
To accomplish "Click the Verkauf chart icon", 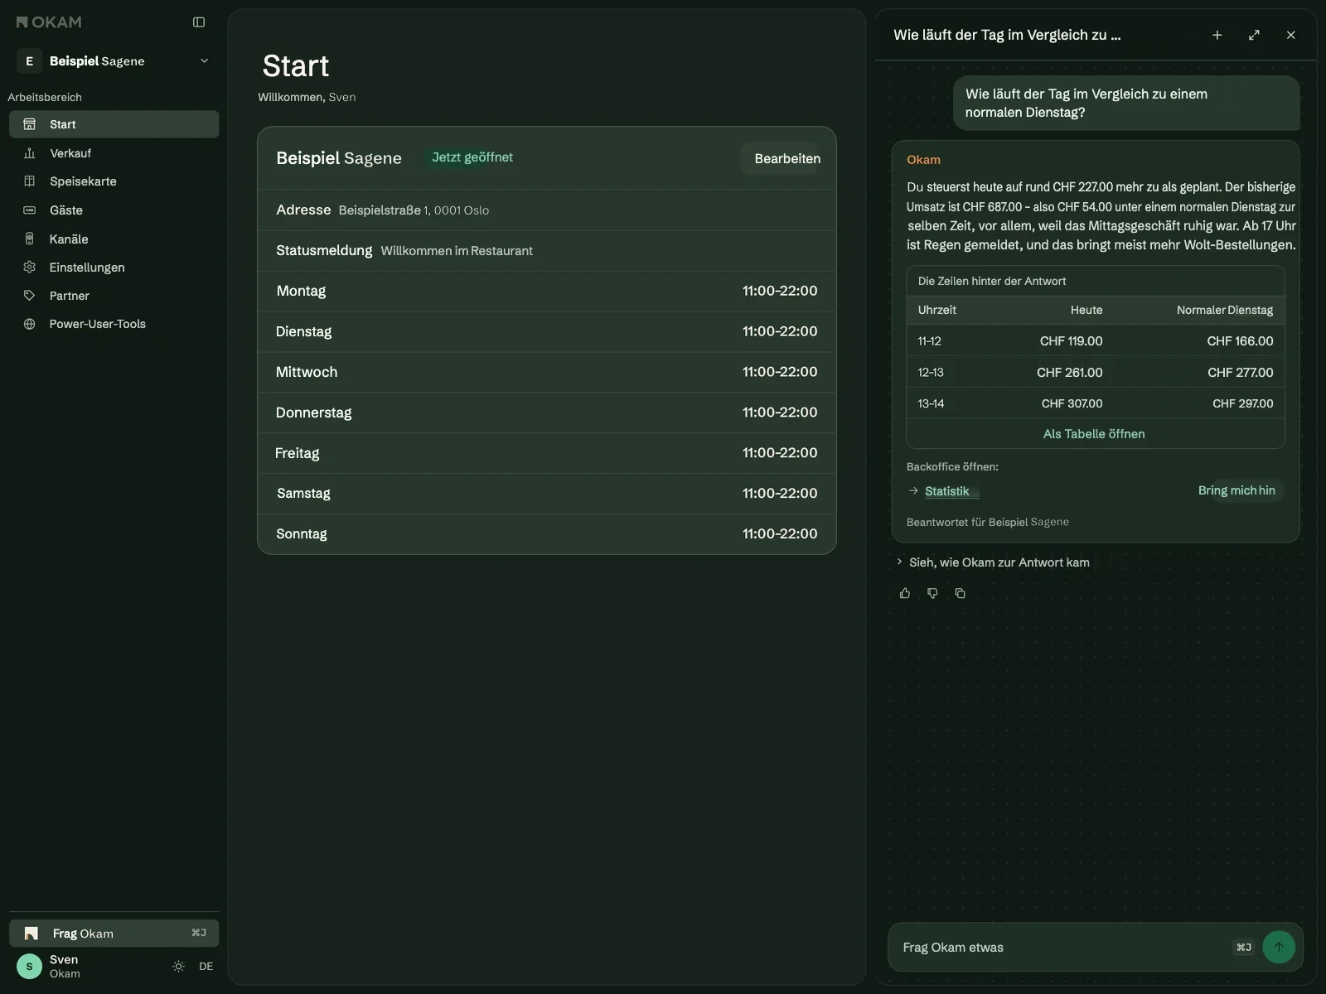I will 30,153.
